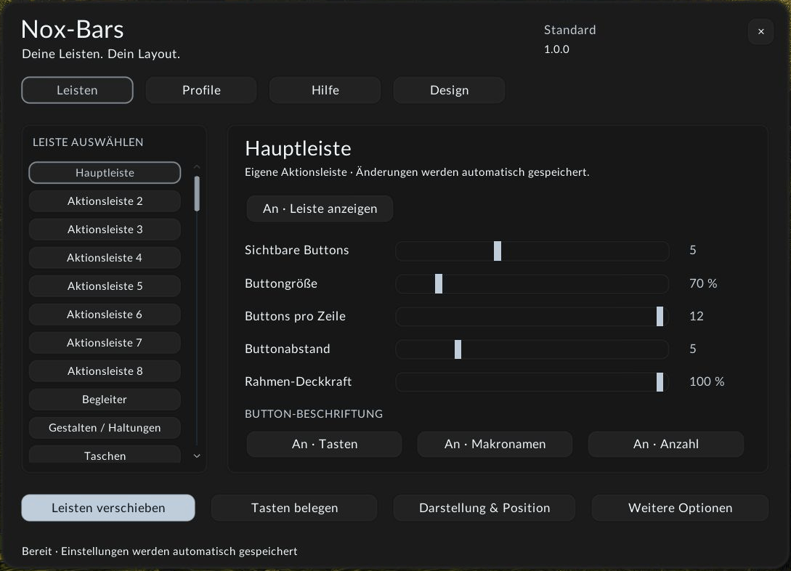Close the Nox-Bars window
This screenshot has height=571, width=791.
760,32
